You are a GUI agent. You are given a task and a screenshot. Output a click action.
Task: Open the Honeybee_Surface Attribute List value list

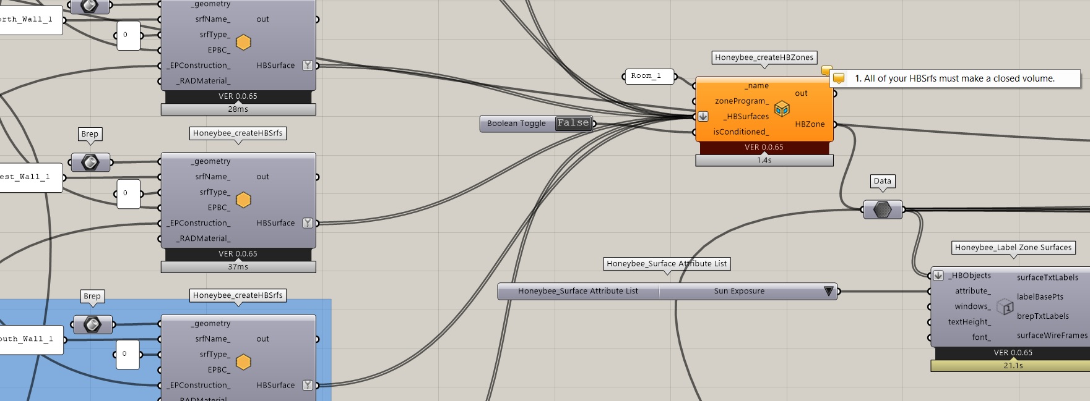click(x=578, y=291)
